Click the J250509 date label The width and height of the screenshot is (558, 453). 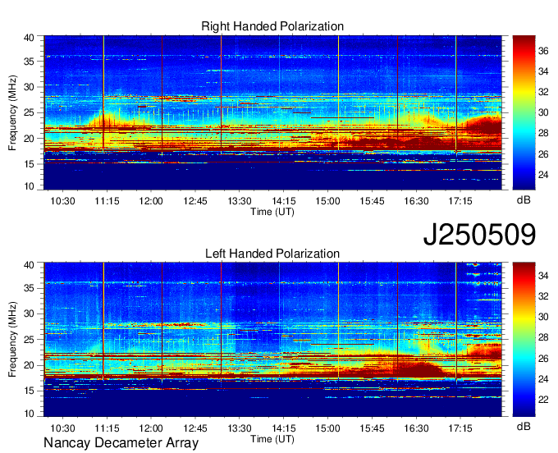tap(479, 235)
